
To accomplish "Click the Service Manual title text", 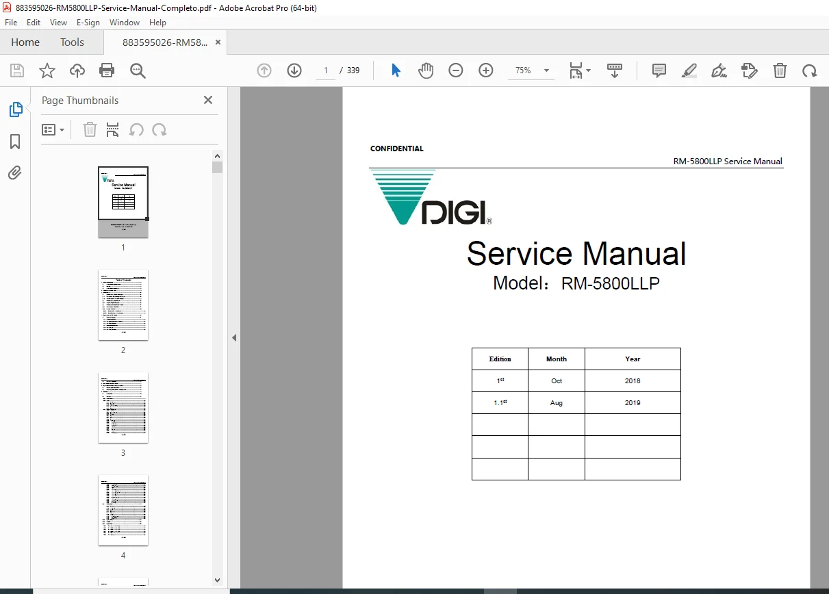I will click(576, 254).
